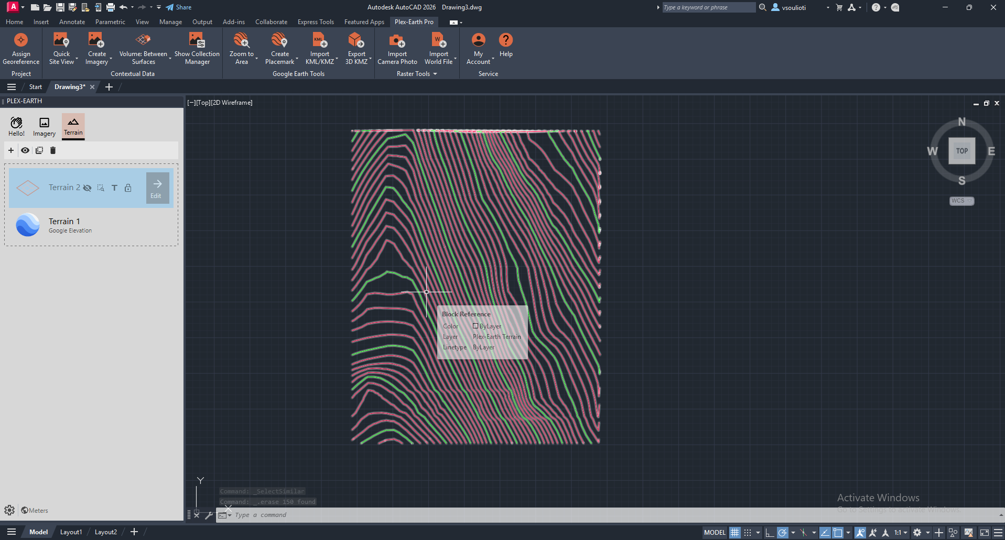Launch Volume Between Surfaces tool

[143, 48]
